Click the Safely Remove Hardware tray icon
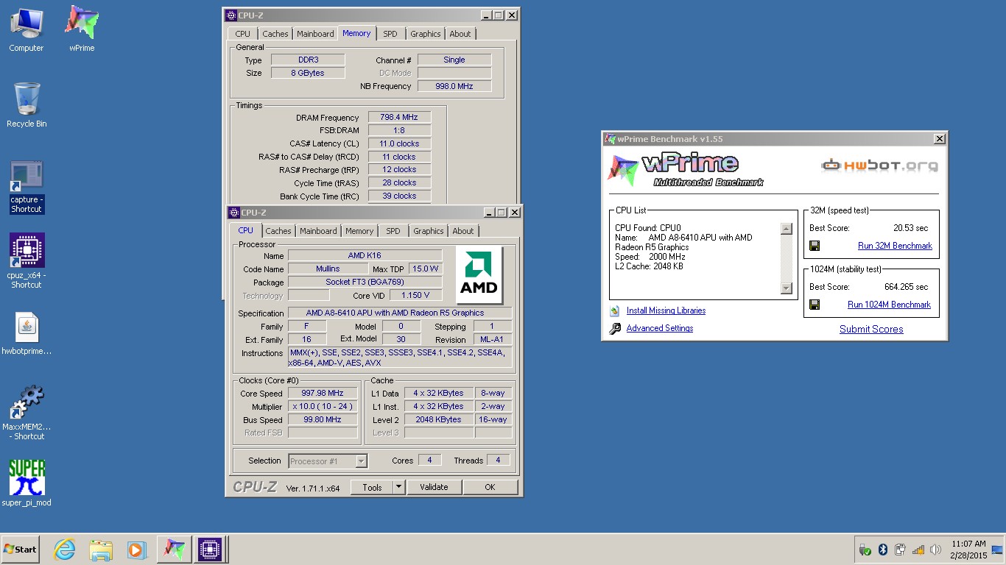Viewport: 1006px width, 565px height. point(865,550)
